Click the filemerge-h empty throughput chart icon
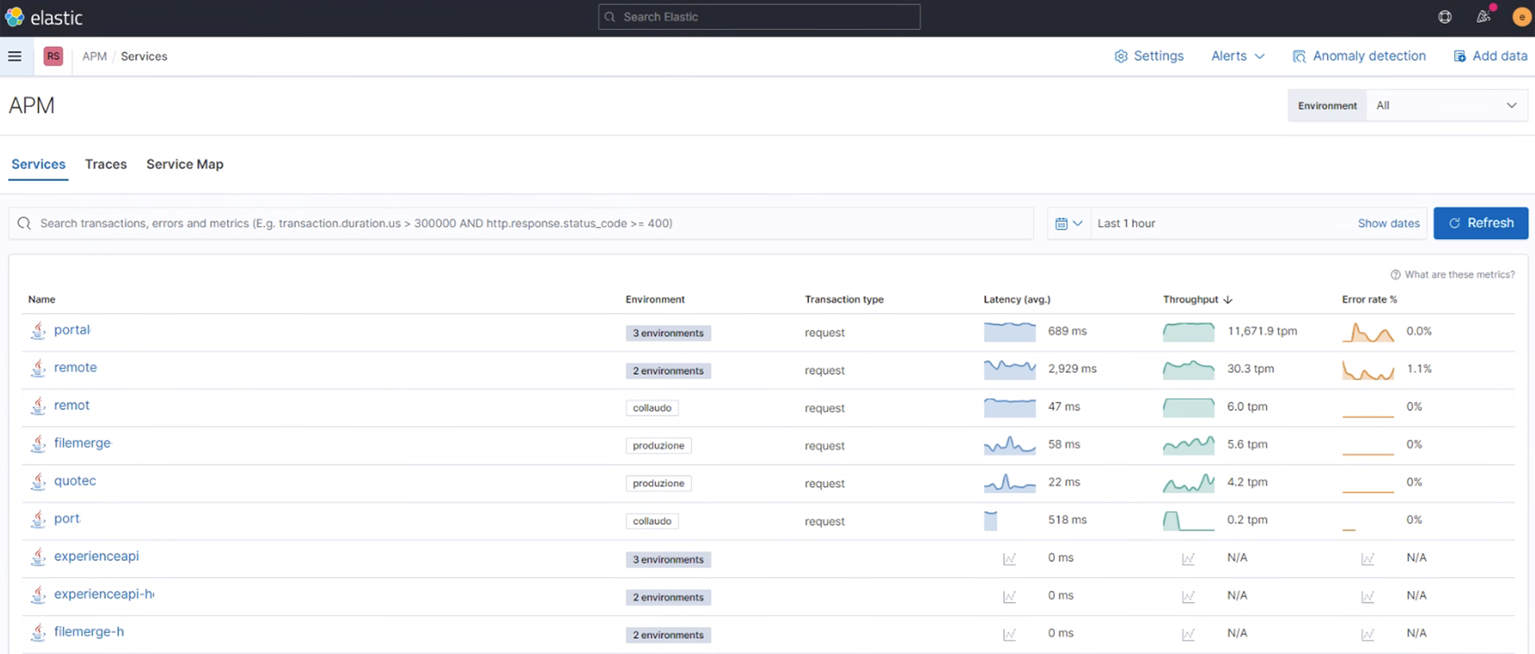 pyautogui.click(x=1188, y=634)
